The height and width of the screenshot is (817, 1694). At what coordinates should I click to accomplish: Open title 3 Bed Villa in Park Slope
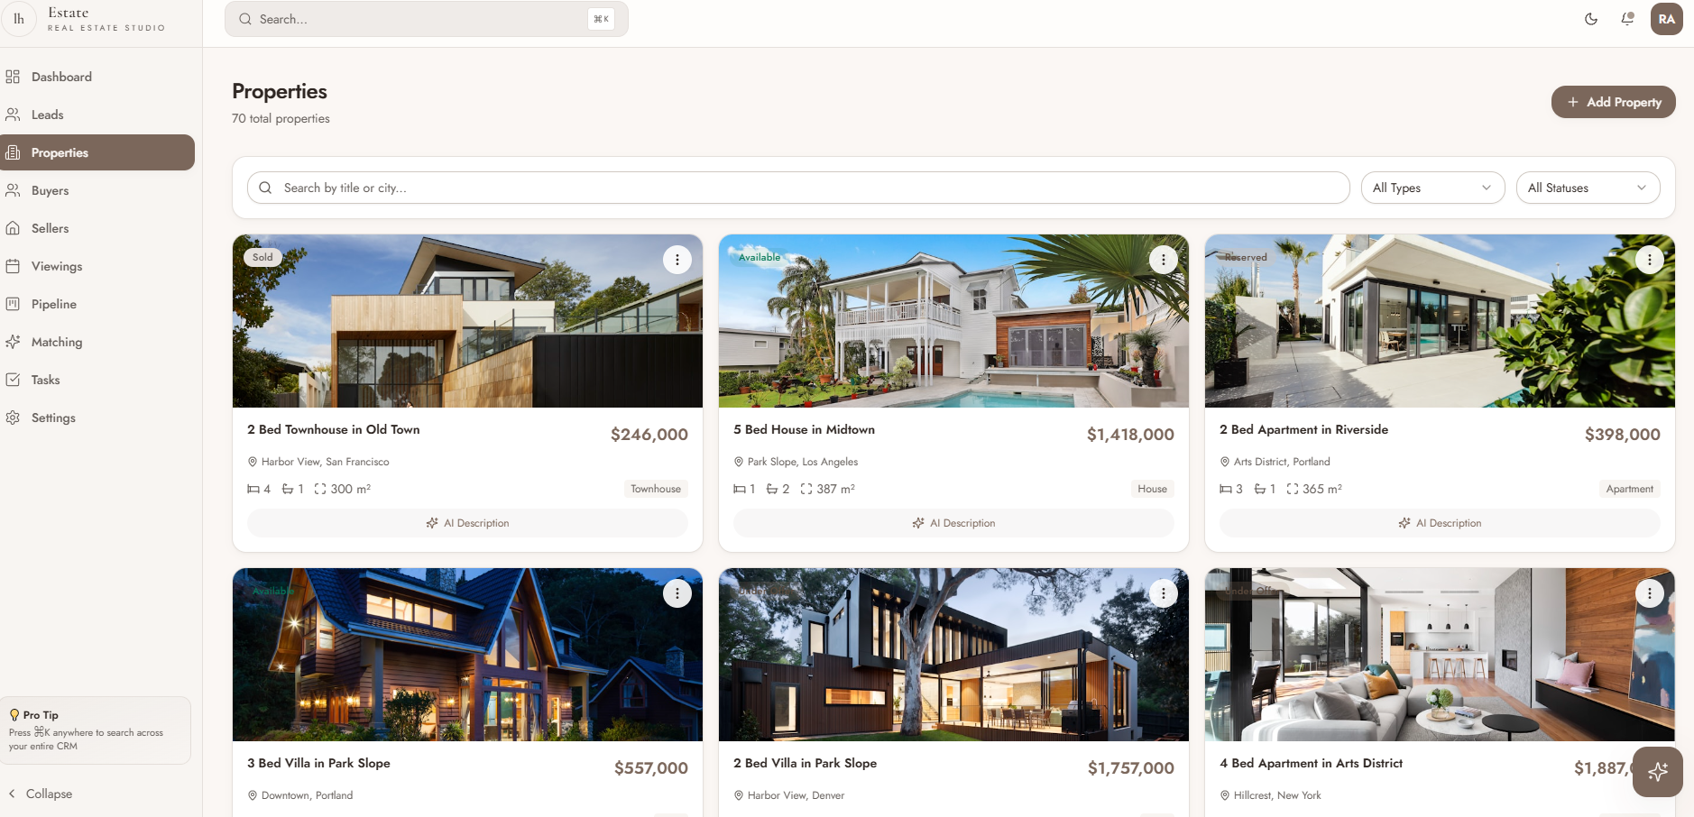click(x=318, y=763)
